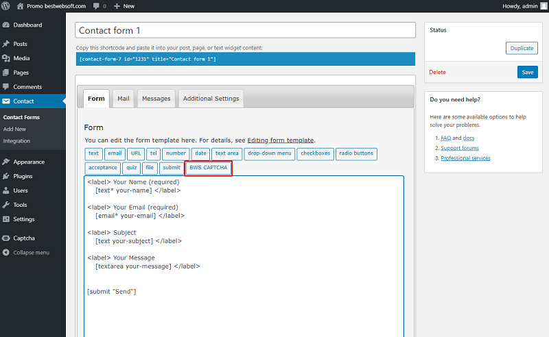549x337 pixels.
Task: Insert a submit tag
Action: coord(172,168)
